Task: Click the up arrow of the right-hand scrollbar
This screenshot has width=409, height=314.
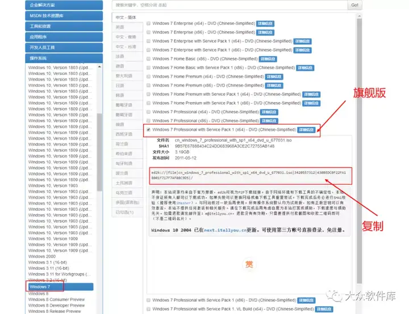Action: pyautogui.click(x=359, y=16)
